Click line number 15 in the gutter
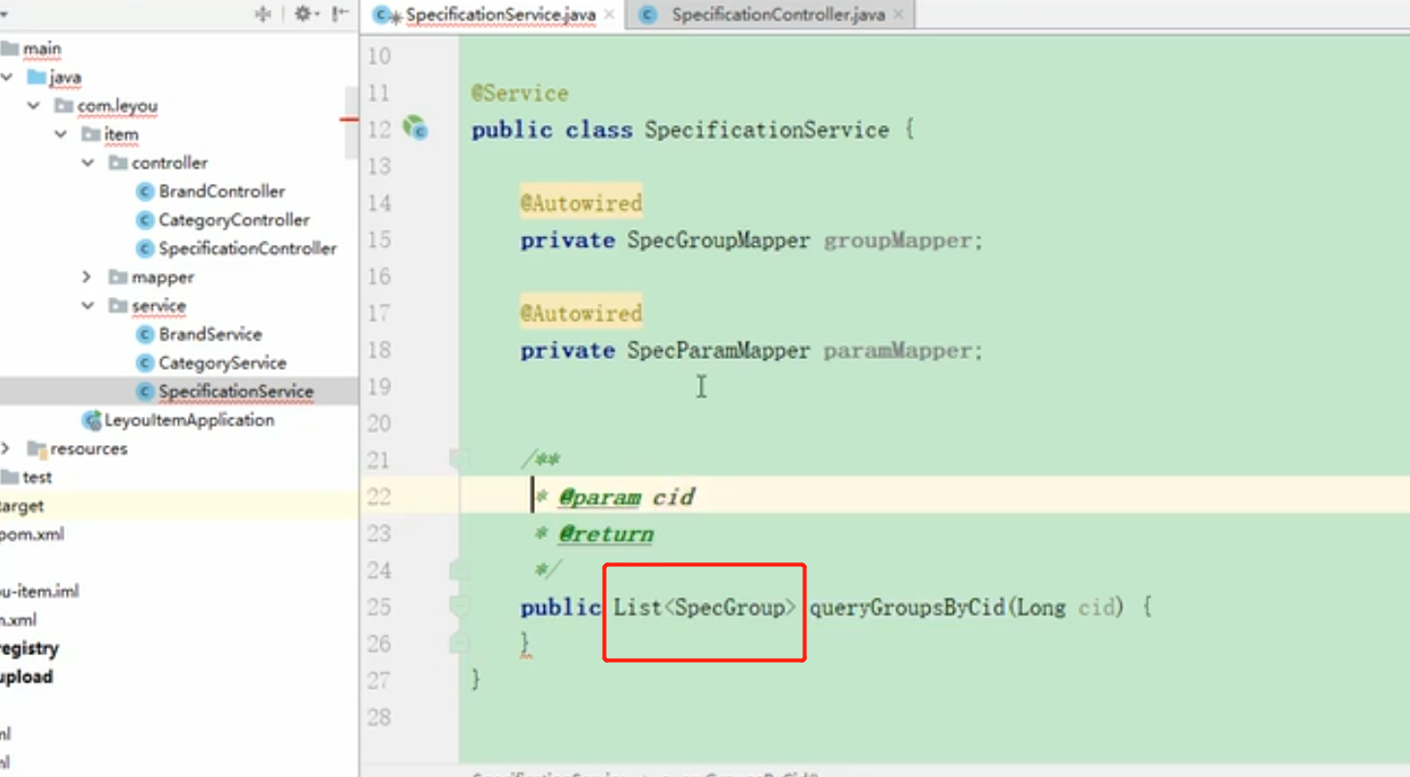 379,240
